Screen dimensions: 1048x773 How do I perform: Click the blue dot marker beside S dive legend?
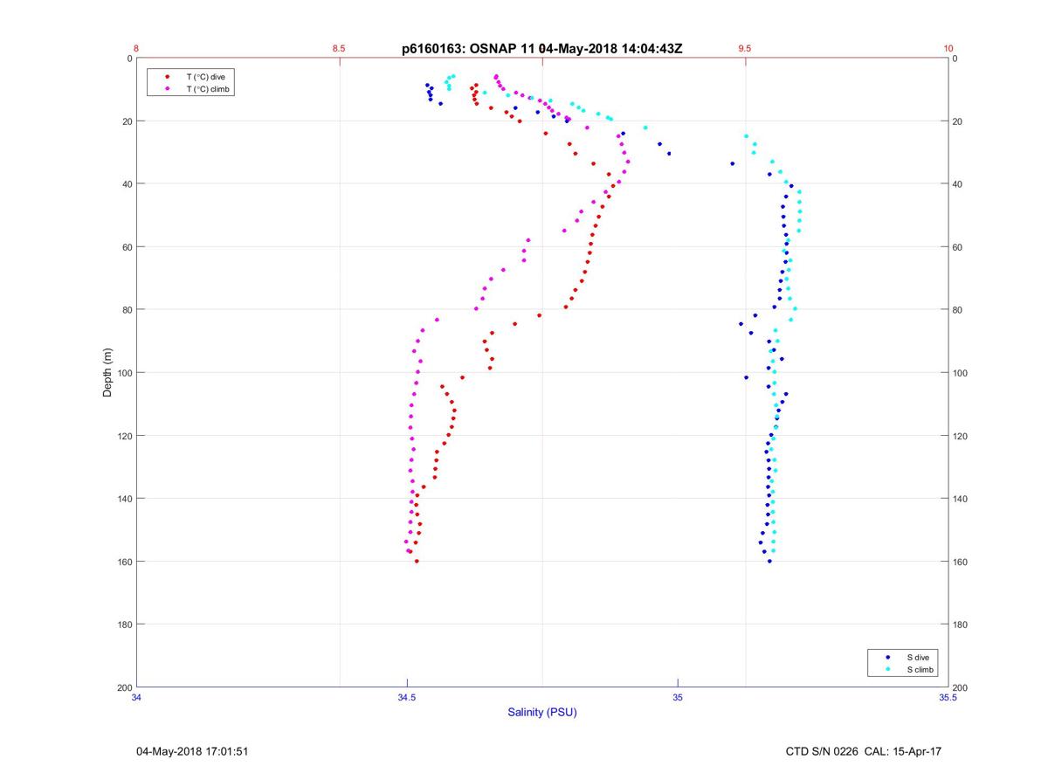887,657
